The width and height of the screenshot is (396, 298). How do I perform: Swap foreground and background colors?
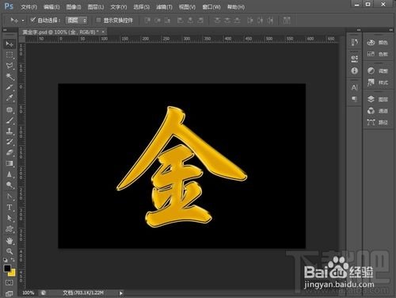pyautogui.click(x=13, y=260)
